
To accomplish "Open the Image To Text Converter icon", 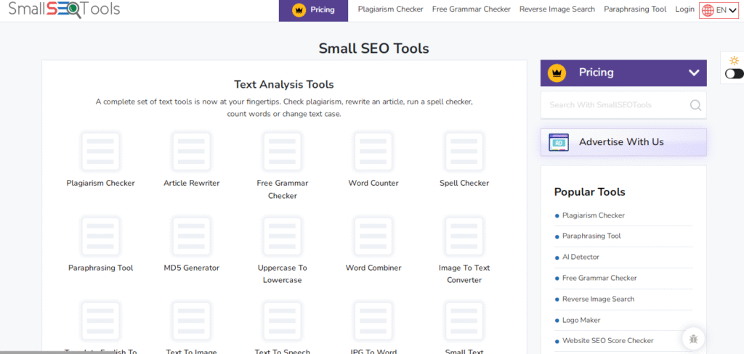I will pos(464,236).
